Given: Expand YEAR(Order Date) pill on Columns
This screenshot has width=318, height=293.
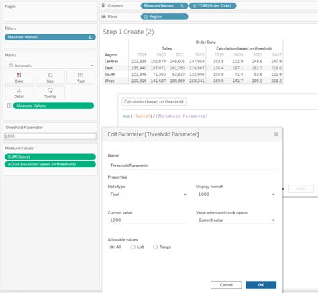Looking at the screenshot, I should (x=194, y=6).
